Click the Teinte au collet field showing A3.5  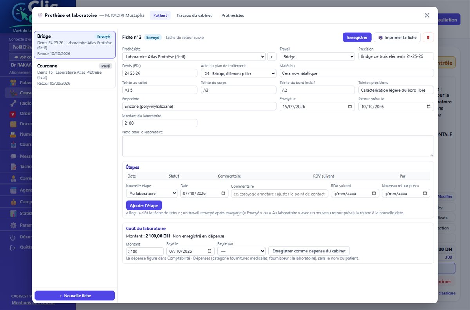[x=160, y=90]
